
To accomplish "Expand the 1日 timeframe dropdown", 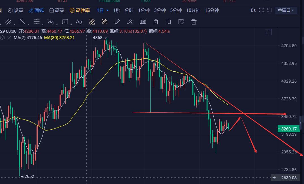I will coord(103,10).
